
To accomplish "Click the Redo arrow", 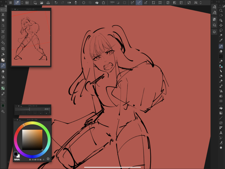I will [63, 3].
